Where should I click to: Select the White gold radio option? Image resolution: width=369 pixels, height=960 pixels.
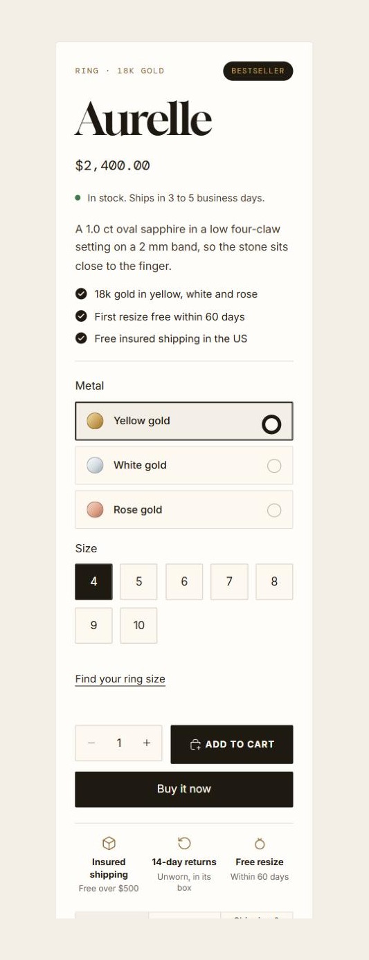pos(184,465)
